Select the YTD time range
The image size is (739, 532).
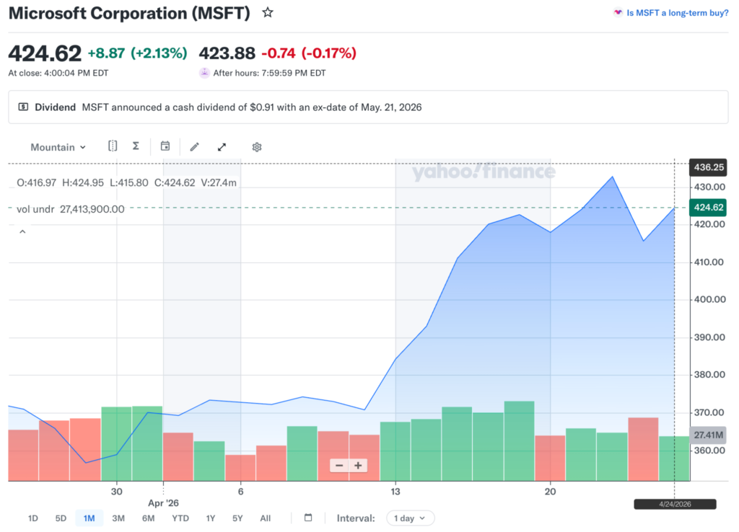coord(180,518)
